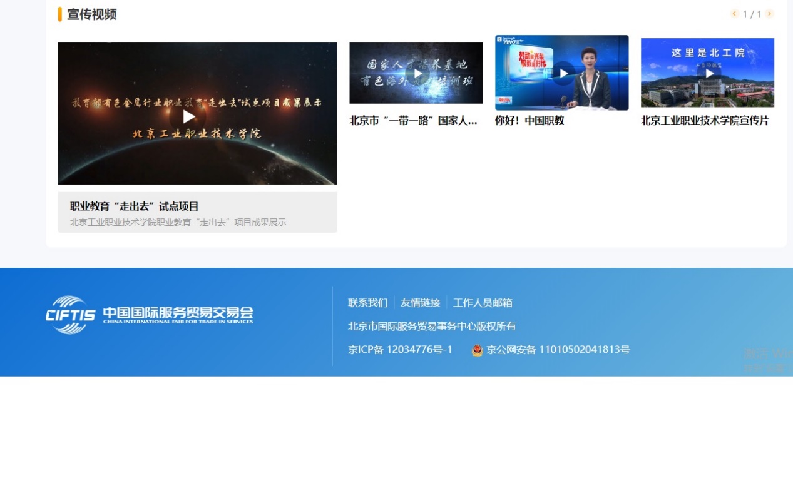Click play icon on 一带一路 video thumbnail
Image resolution: width=793 pixels, height=498 pixels.
tap(417, 73)
